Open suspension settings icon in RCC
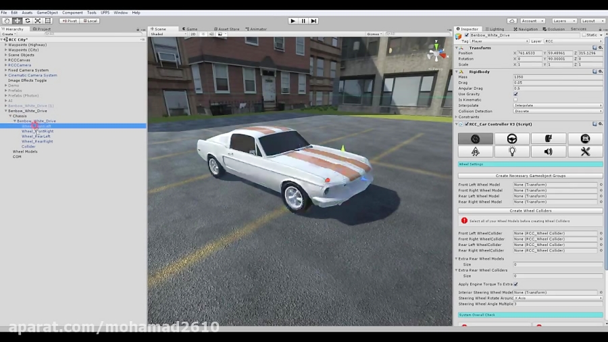The width and height of the screenshot is (608, 342). [x=549, y=139]
